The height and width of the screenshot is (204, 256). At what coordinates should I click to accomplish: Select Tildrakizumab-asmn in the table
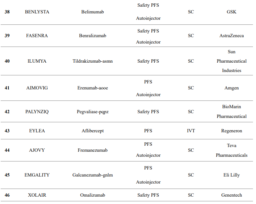(x=93, y=61)
